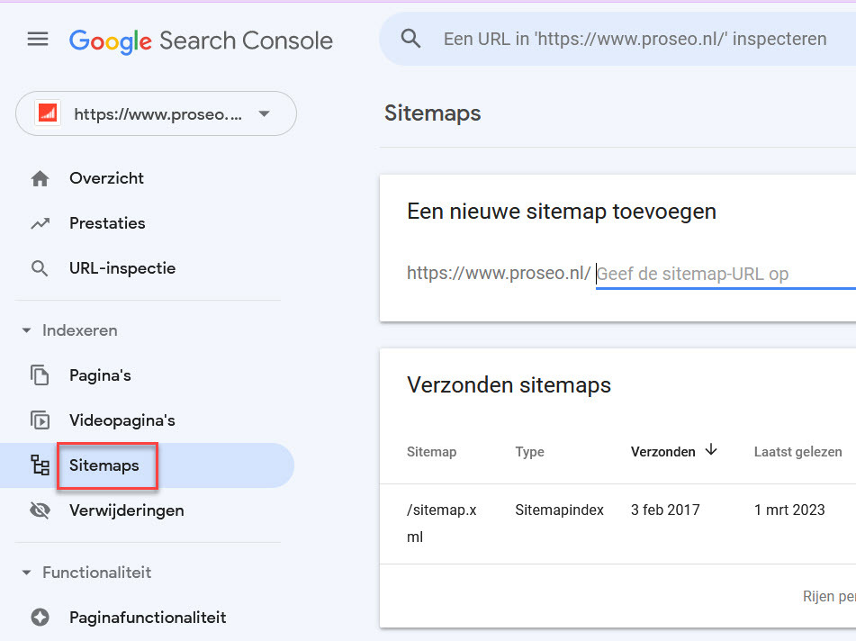856x641 pixels.
Task: Open the /sitemap.xml row
Action: 617,524
